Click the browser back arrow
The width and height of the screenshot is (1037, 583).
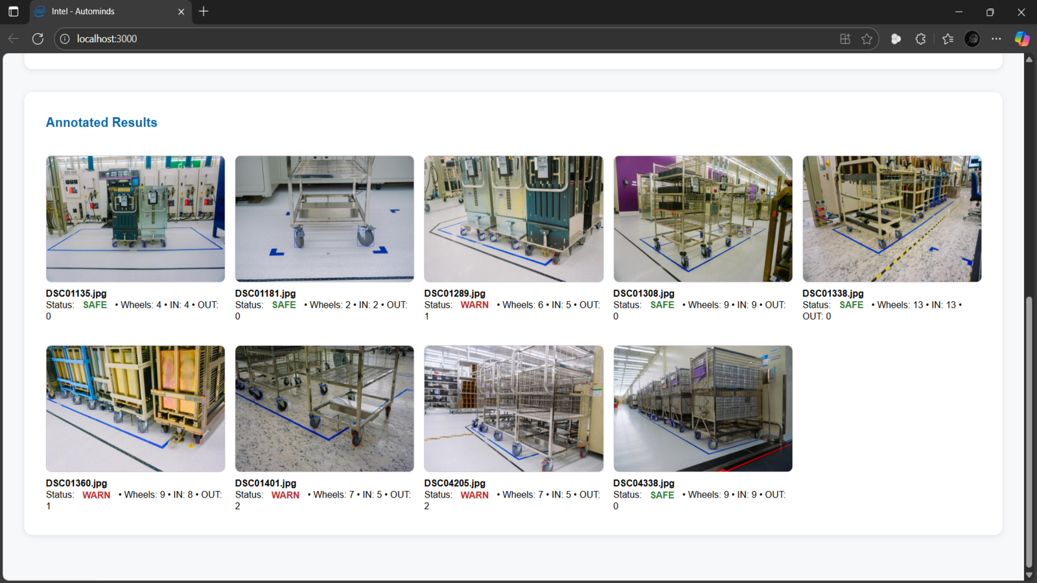pyautogui.click(x=14, y=39)
